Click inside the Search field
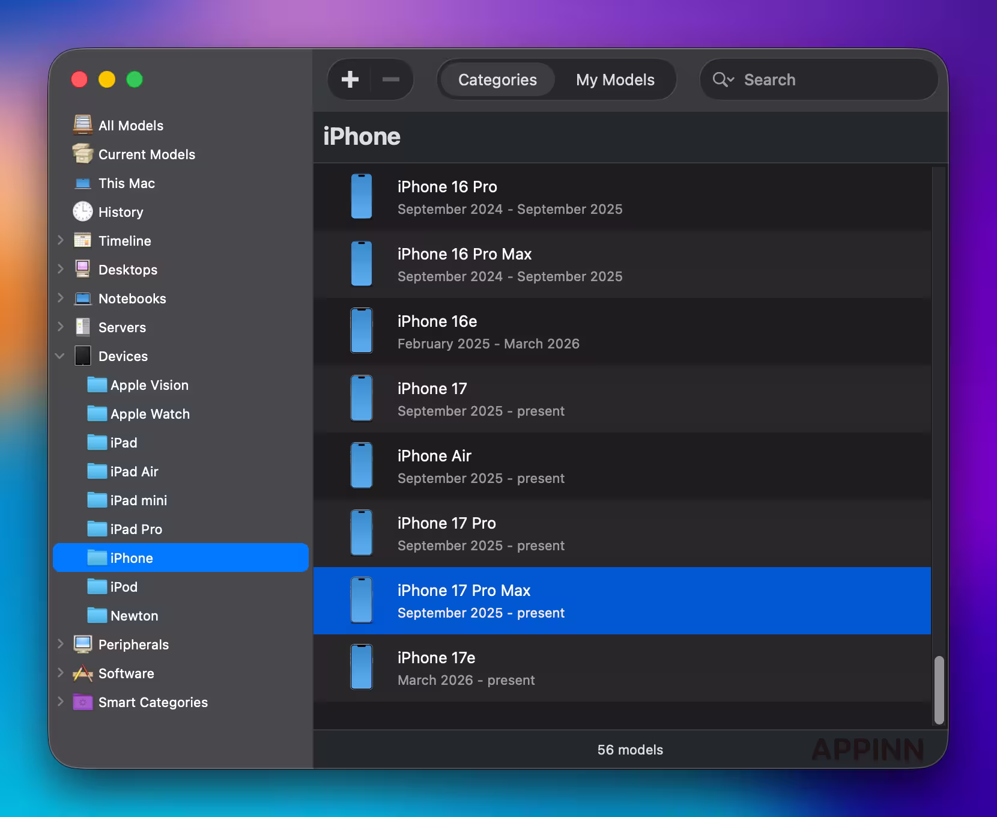 (835, 80)
